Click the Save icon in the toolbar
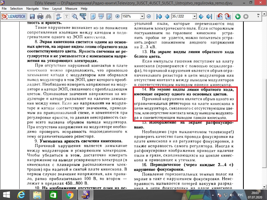 (32, 16)
